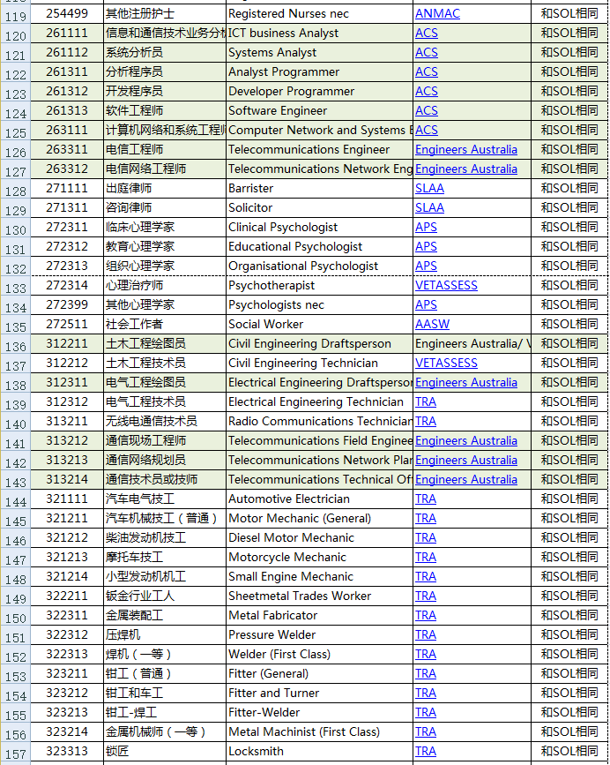Select the cell reading 出庭律师
This screenshot has height=765, width=610.
pos(165,188)
